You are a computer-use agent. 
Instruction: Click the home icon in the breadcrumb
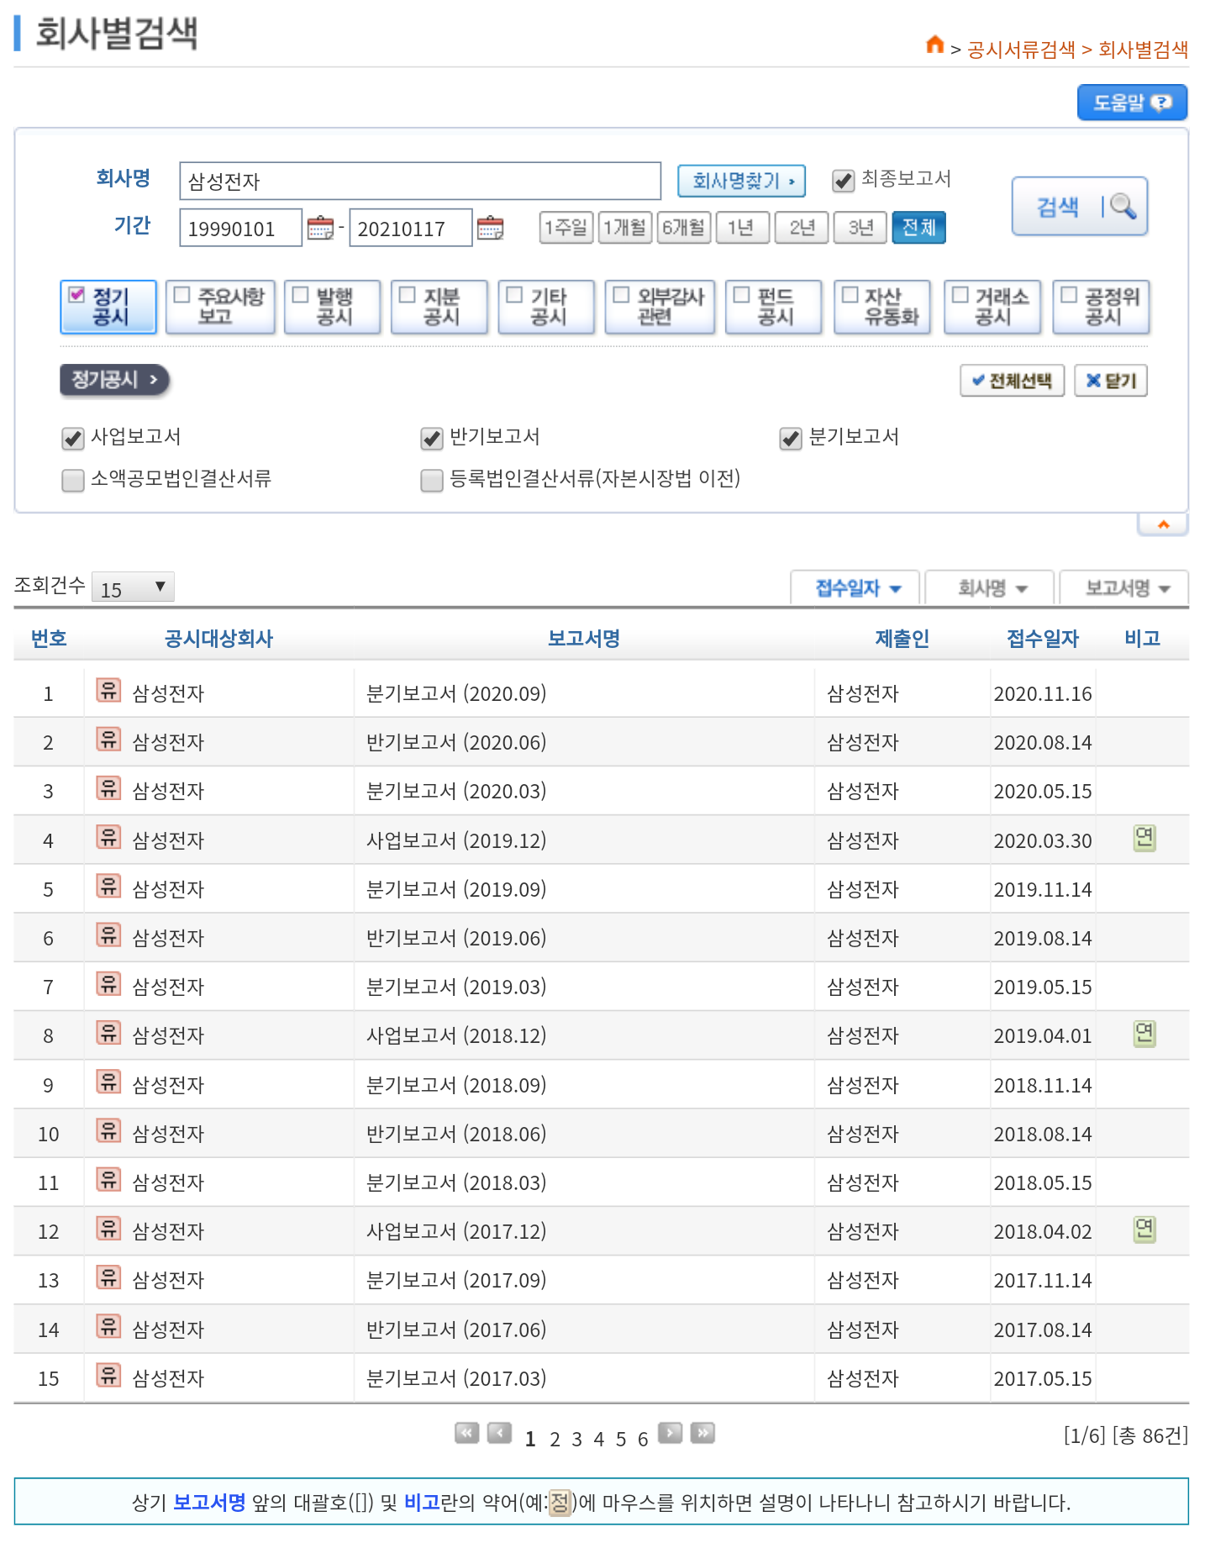[x=934, y=45]
